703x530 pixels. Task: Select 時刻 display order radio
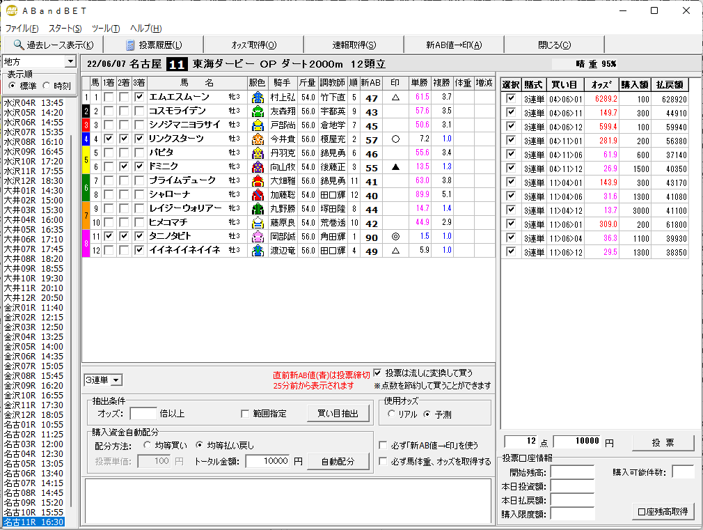pos(46,85)
